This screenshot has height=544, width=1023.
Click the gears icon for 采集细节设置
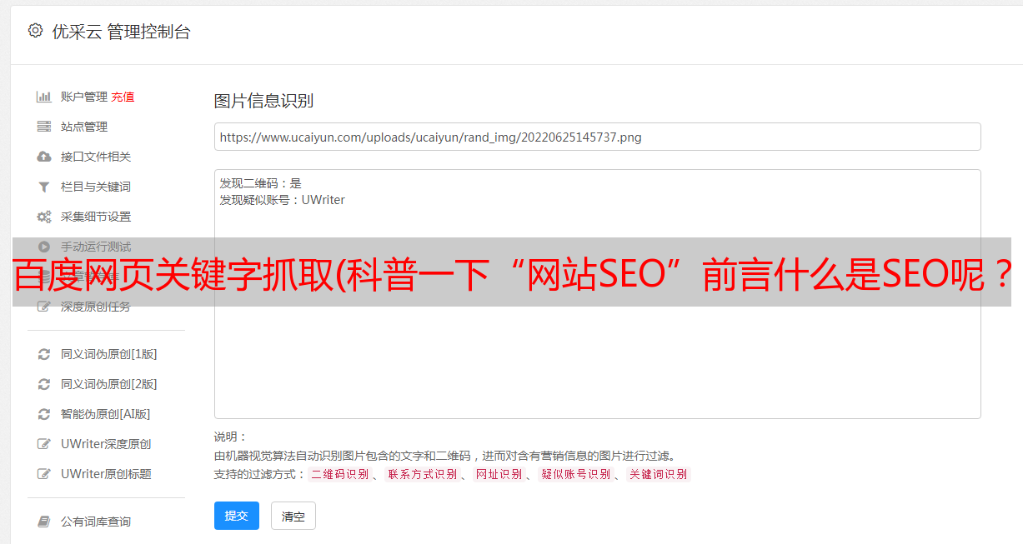coord(44,217)
